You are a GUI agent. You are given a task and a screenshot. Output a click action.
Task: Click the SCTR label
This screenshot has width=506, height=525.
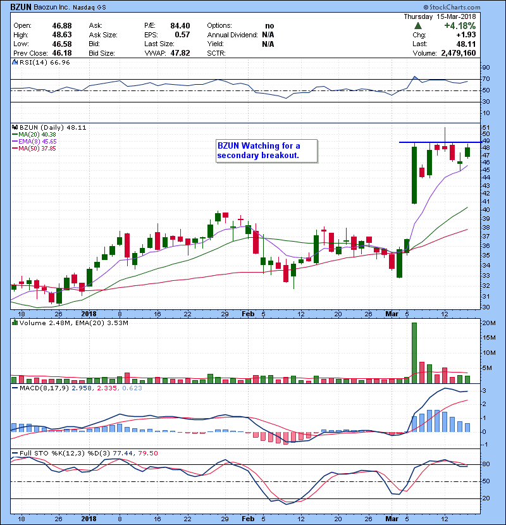(x=216, y=53)
